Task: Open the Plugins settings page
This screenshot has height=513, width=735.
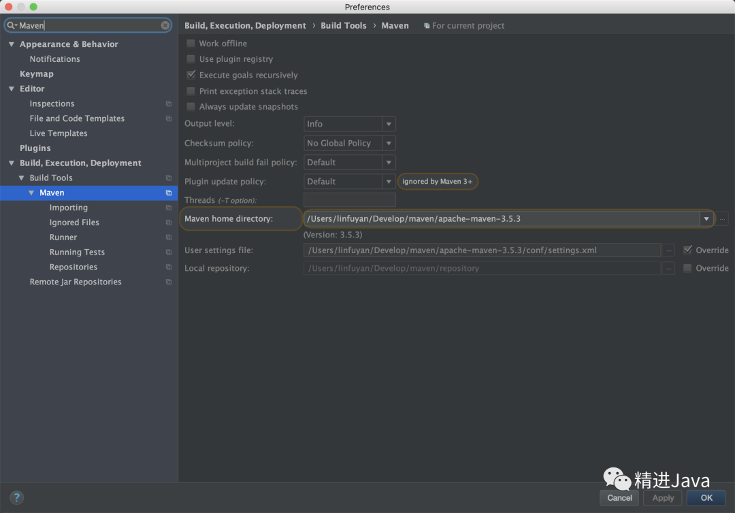Action: pos(35,148)
